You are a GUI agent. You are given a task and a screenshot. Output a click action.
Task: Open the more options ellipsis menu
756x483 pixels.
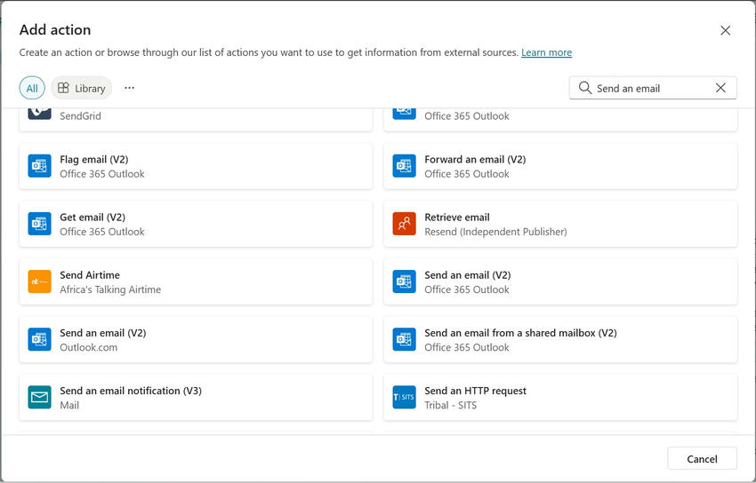click(130, 88)
